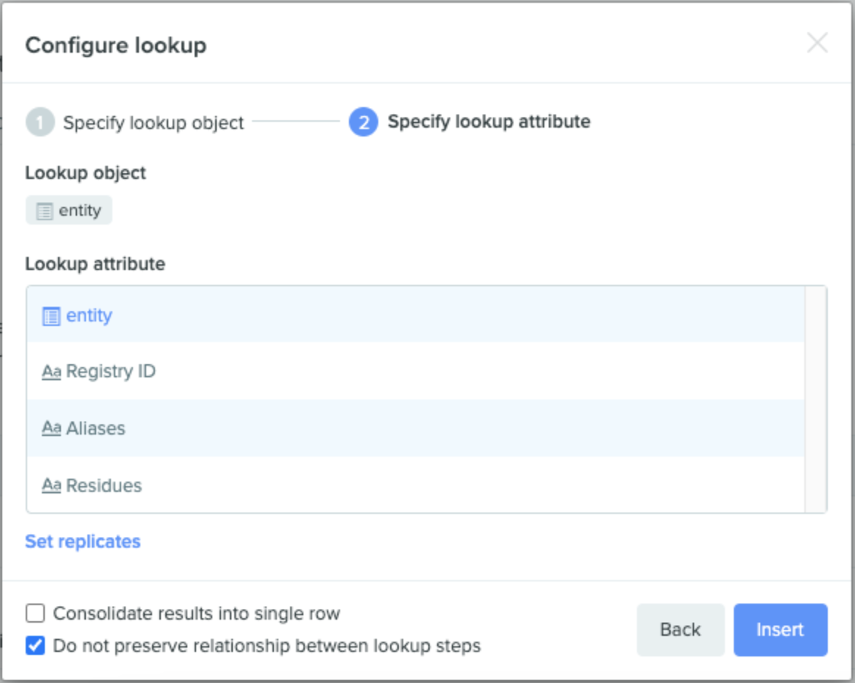Screen dimensions: 855x683
Task: Click the table icon beside entity attribute
Action: coord(51,316)
